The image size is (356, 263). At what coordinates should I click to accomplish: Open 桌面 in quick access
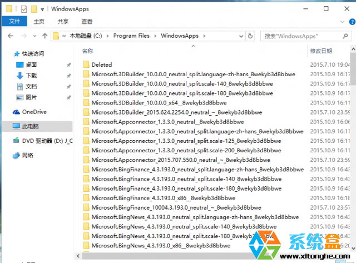click(x=31, y=64)
